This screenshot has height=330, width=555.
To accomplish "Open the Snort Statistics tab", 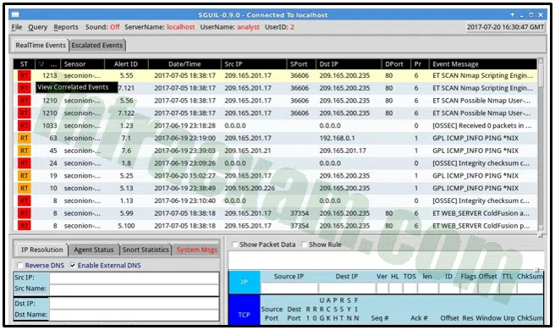I will (x=146, y=250).
